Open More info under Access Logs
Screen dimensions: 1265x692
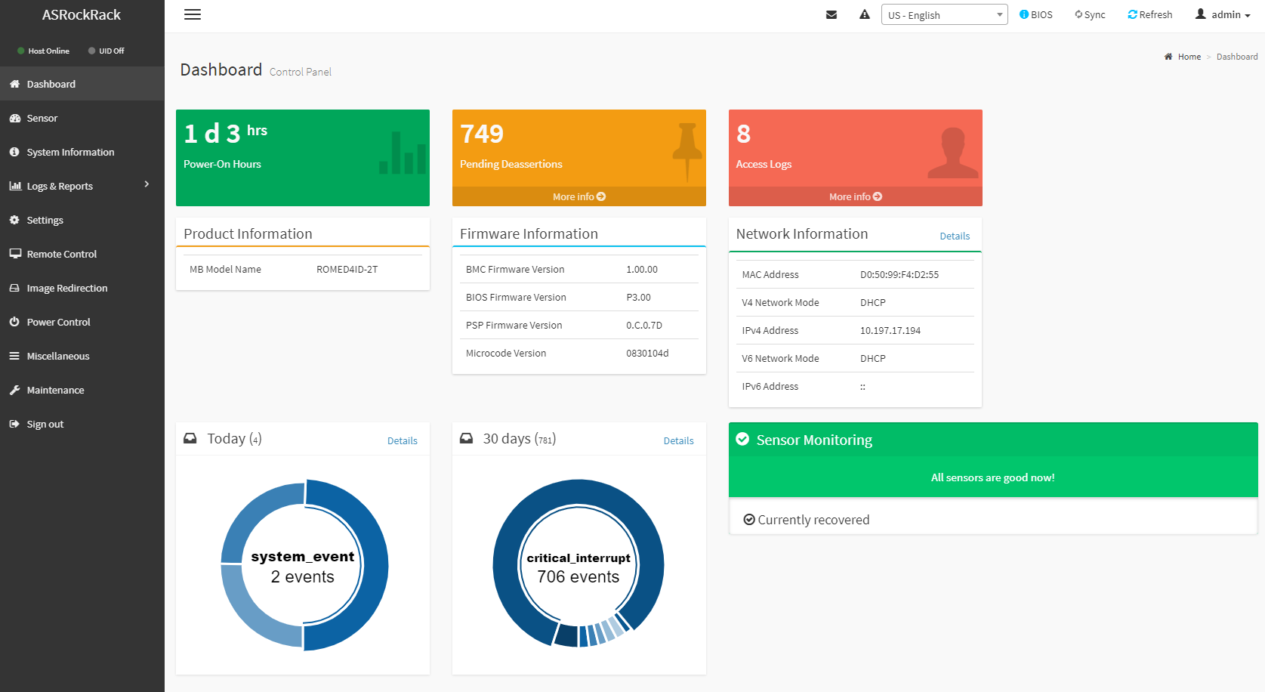pyautogui.click(x=855, y=196)
